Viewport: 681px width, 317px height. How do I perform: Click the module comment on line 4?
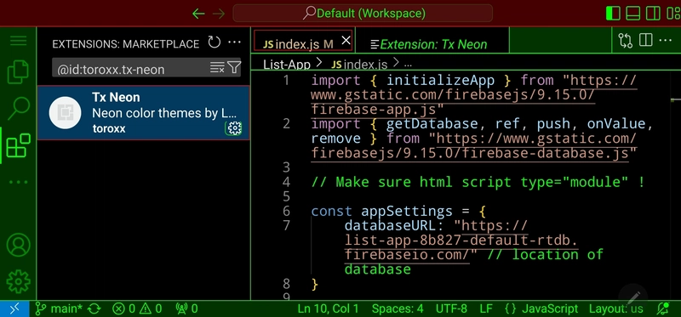[x=478, y=182]
